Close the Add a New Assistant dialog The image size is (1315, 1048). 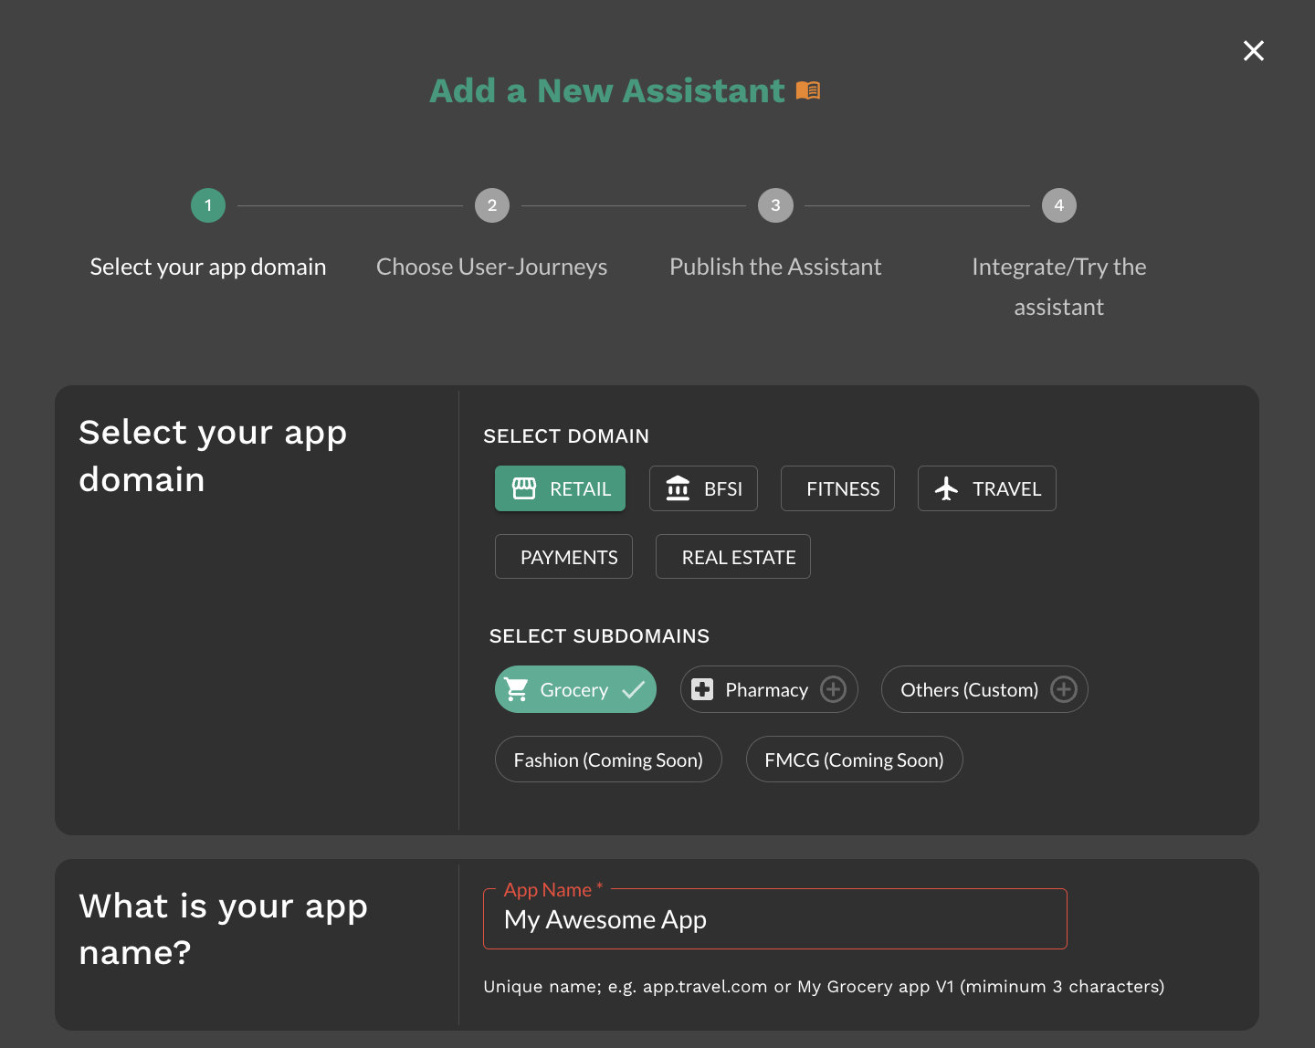pyautogui.click(x=1253, y=51)
